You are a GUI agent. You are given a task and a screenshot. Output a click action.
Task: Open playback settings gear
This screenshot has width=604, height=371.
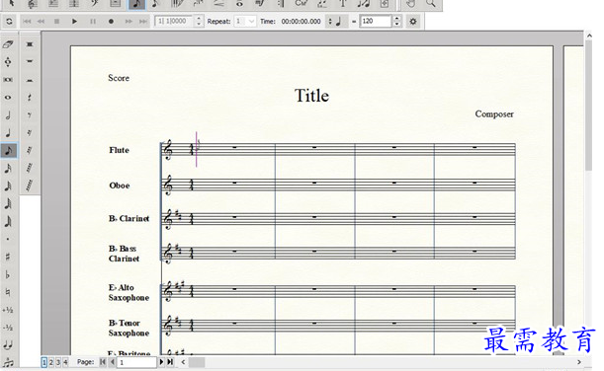pos(413,21)
